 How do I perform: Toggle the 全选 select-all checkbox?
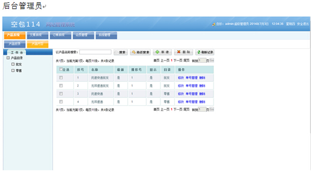tap(61, 69)
